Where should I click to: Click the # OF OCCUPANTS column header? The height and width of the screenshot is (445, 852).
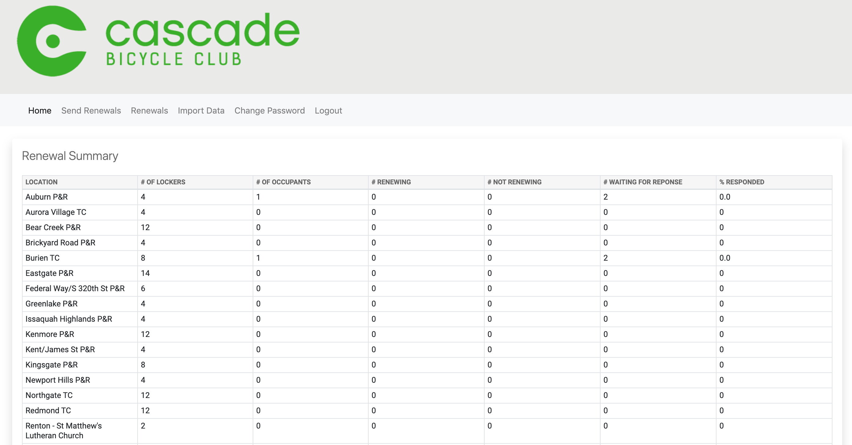pyautogui.click(x=283, y=182)
